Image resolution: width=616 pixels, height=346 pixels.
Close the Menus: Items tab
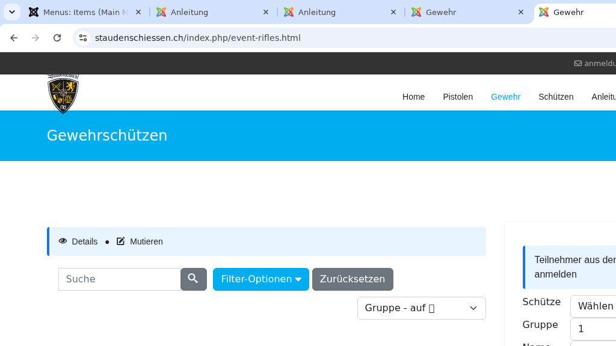[138, 12]
